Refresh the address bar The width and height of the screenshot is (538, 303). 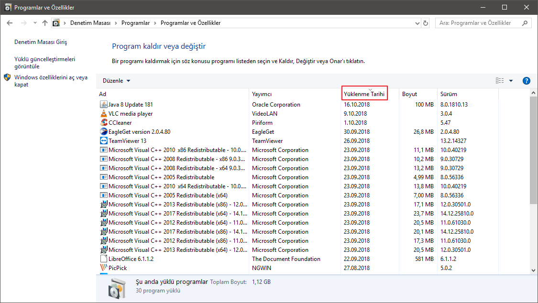[x=426, y=23]
